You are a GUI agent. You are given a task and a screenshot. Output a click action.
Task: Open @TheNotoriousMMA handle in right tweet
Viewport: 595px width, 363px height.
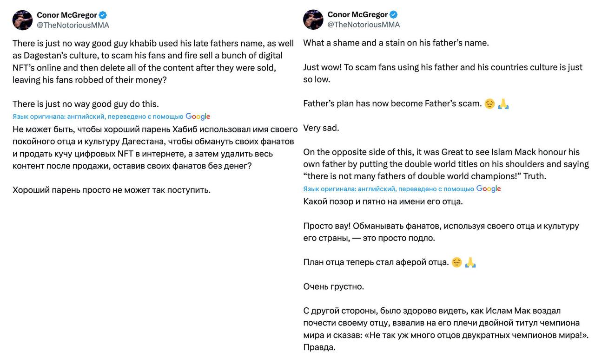[364, 25]
